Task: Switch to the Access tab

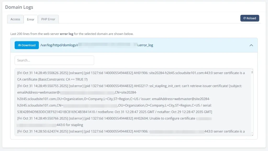Action: coord(15,19)
